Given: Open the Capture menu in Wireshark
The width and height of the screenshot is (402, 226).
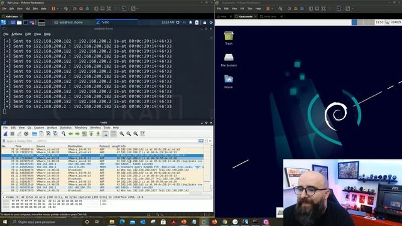Looking at the screenshot, I should pyautogui.click(x=39, y=127).
